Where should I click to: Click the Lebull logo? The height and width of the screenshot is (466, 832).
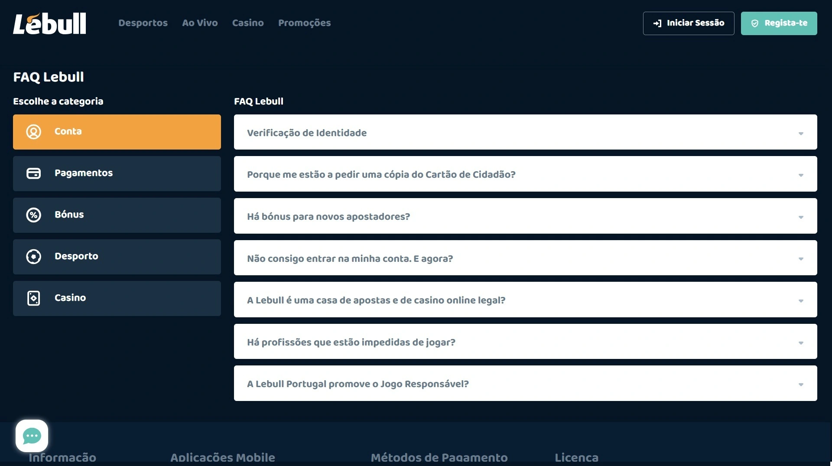[49, 23]
